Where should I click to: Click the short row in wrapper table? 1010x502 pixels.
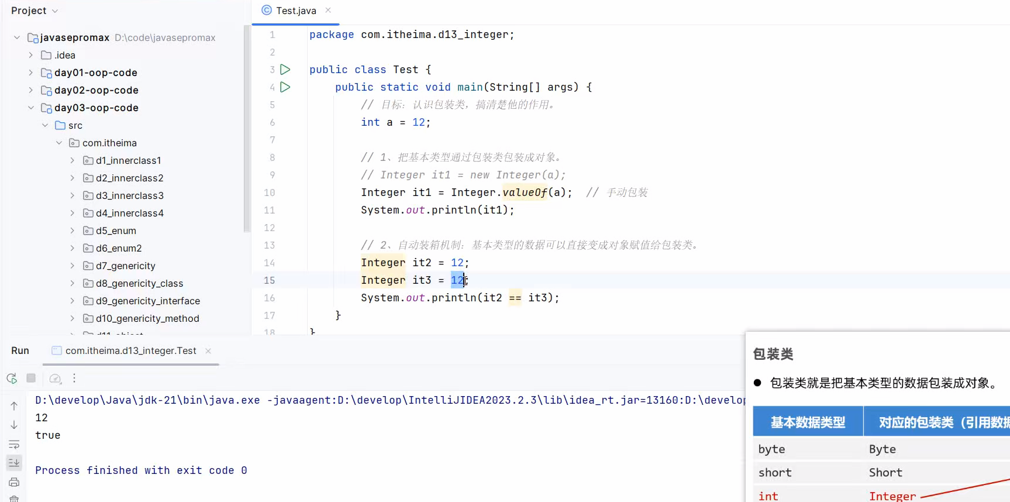(x=881, y=472)
